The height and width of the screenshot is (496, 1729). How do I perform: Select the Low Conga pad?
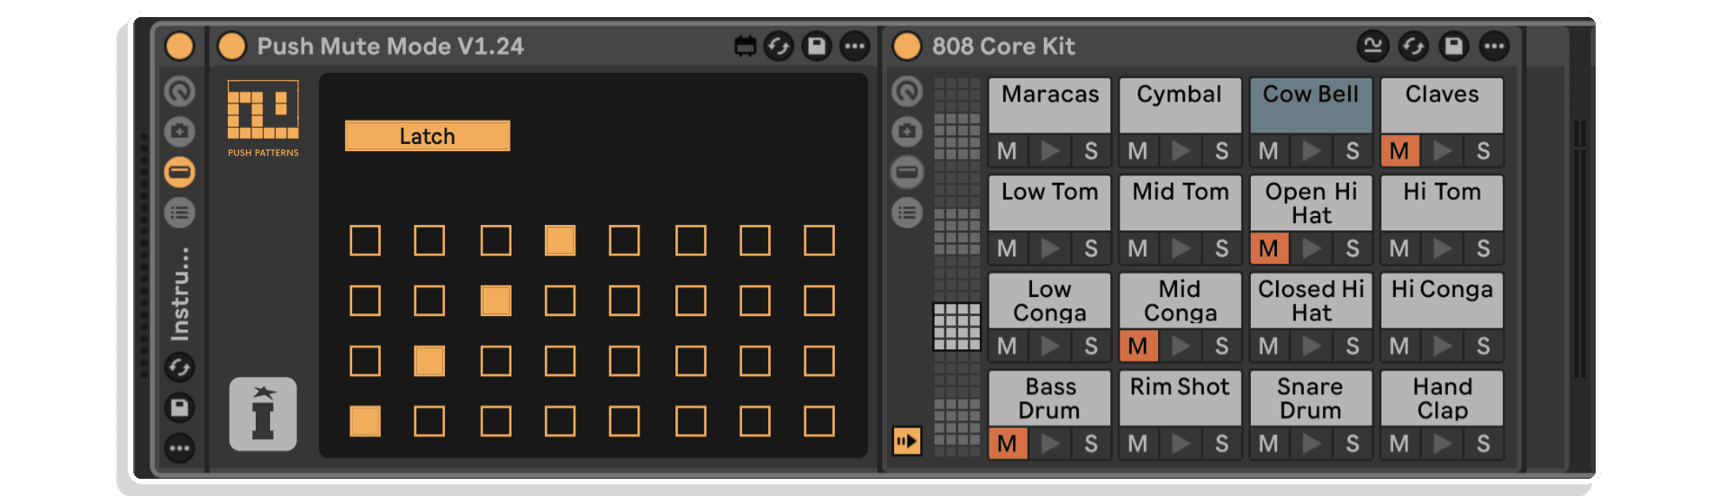[x=1050, y=301]
